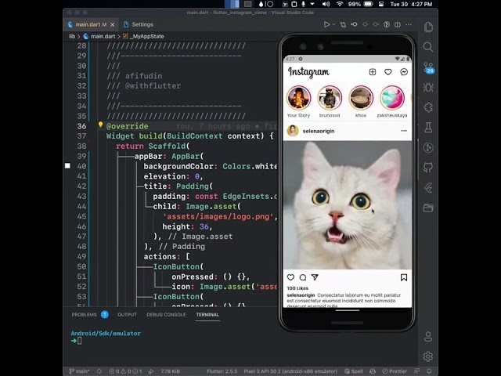Click the compare changes icon in editor toolbar
501x376 pixels.
(x=343, y=24)
